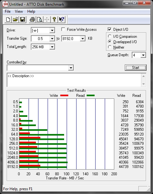Click the Start benchmark button
This screenshot has width=153, height=194.
tap(136, 68)
